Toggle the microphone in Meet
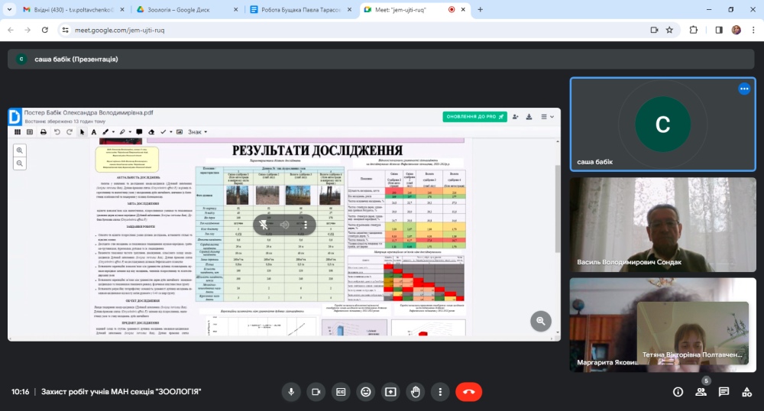764x411 pixels. click(x=290, y=392)
